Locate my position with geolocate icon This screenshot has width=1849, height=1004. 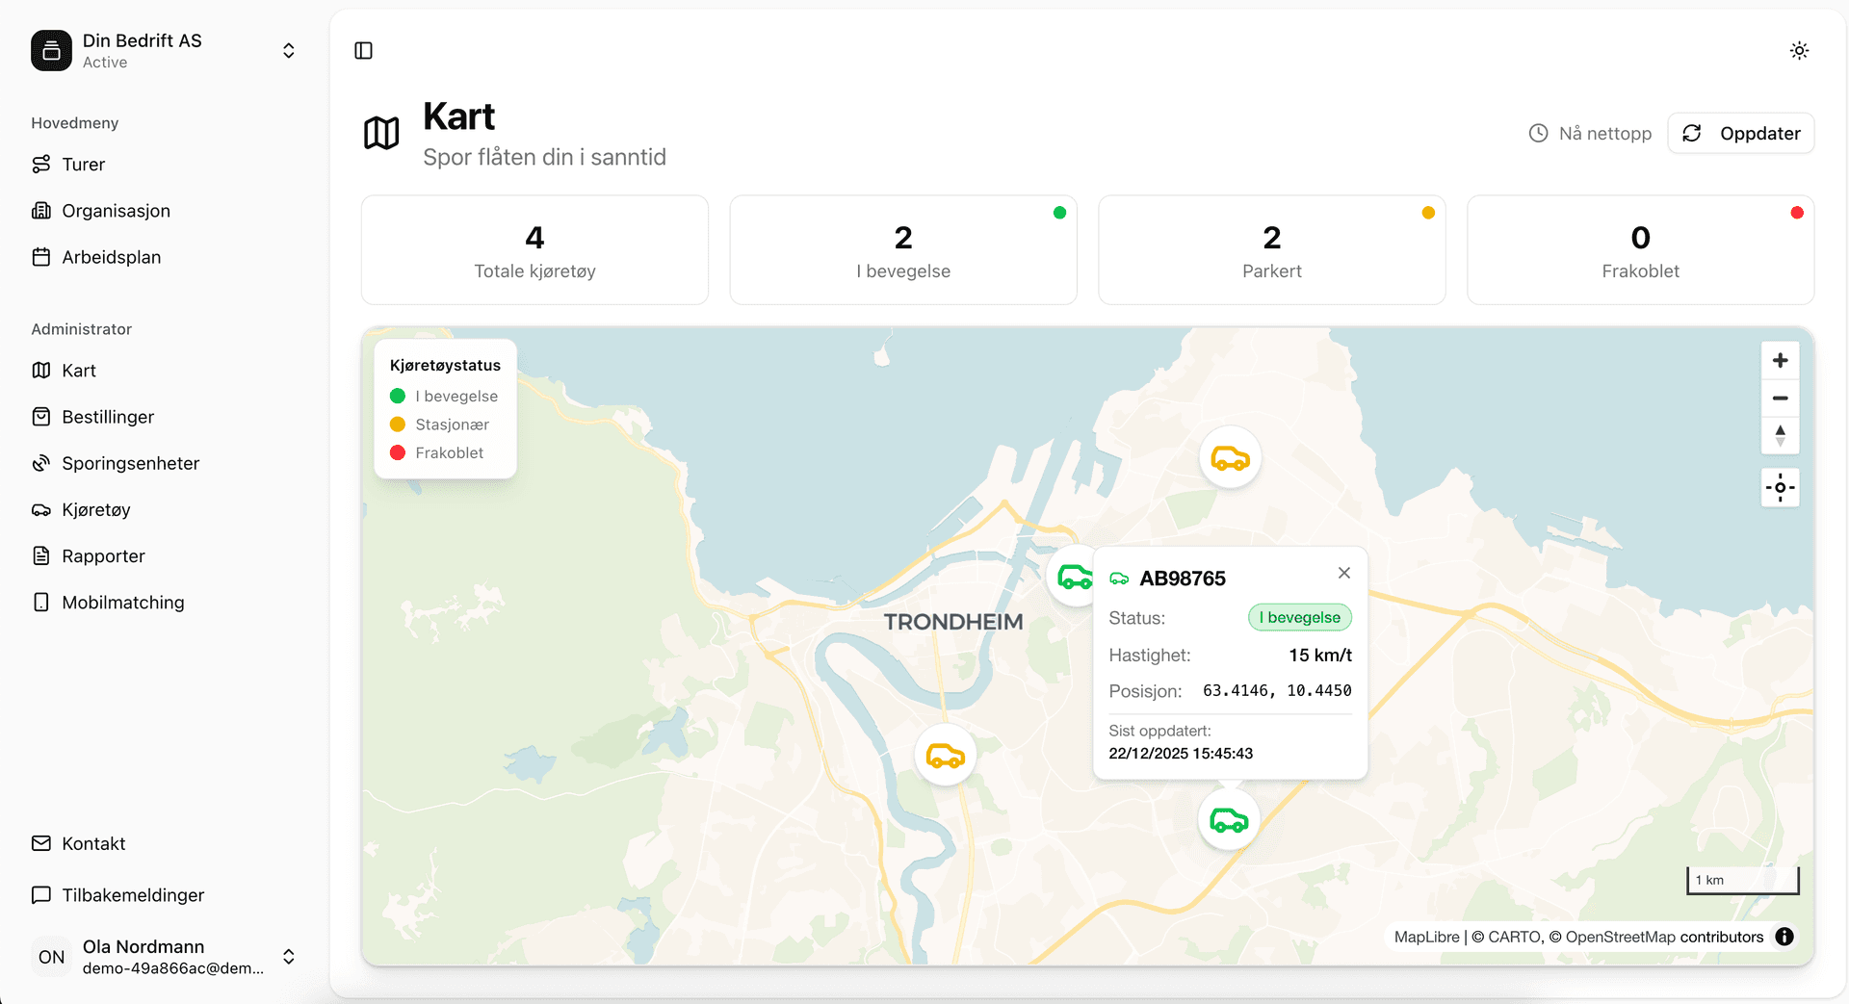[x=1780, y=488]
